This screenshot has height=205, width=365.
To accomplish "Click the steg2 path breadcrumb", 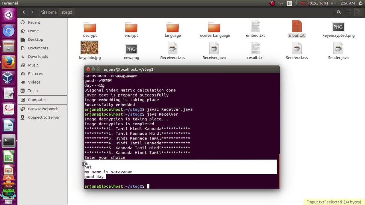I will [x=67, y=12].
